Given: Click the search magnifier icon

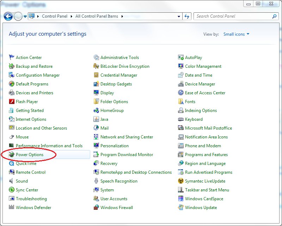Looking at the screenshot, I should 274,16.
